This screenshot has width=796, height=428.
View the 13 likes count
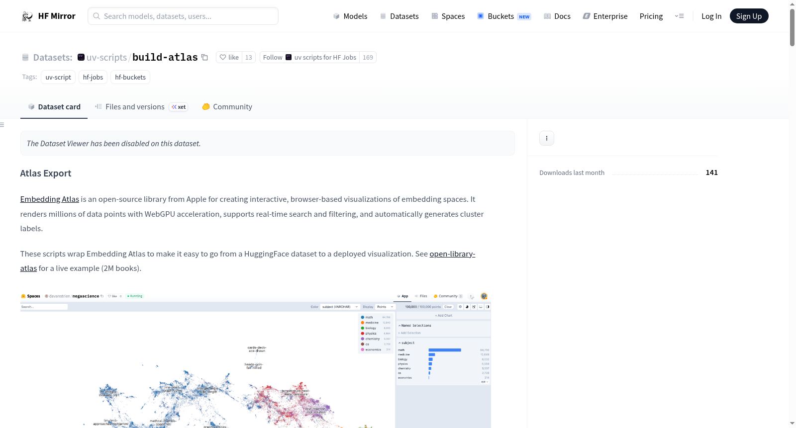(x=249, y=58)
